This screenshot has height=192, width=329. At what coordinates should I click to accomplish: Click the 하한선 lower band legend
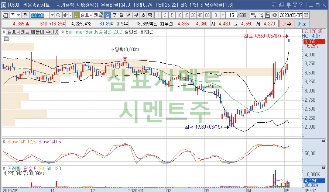click(147, 32)
